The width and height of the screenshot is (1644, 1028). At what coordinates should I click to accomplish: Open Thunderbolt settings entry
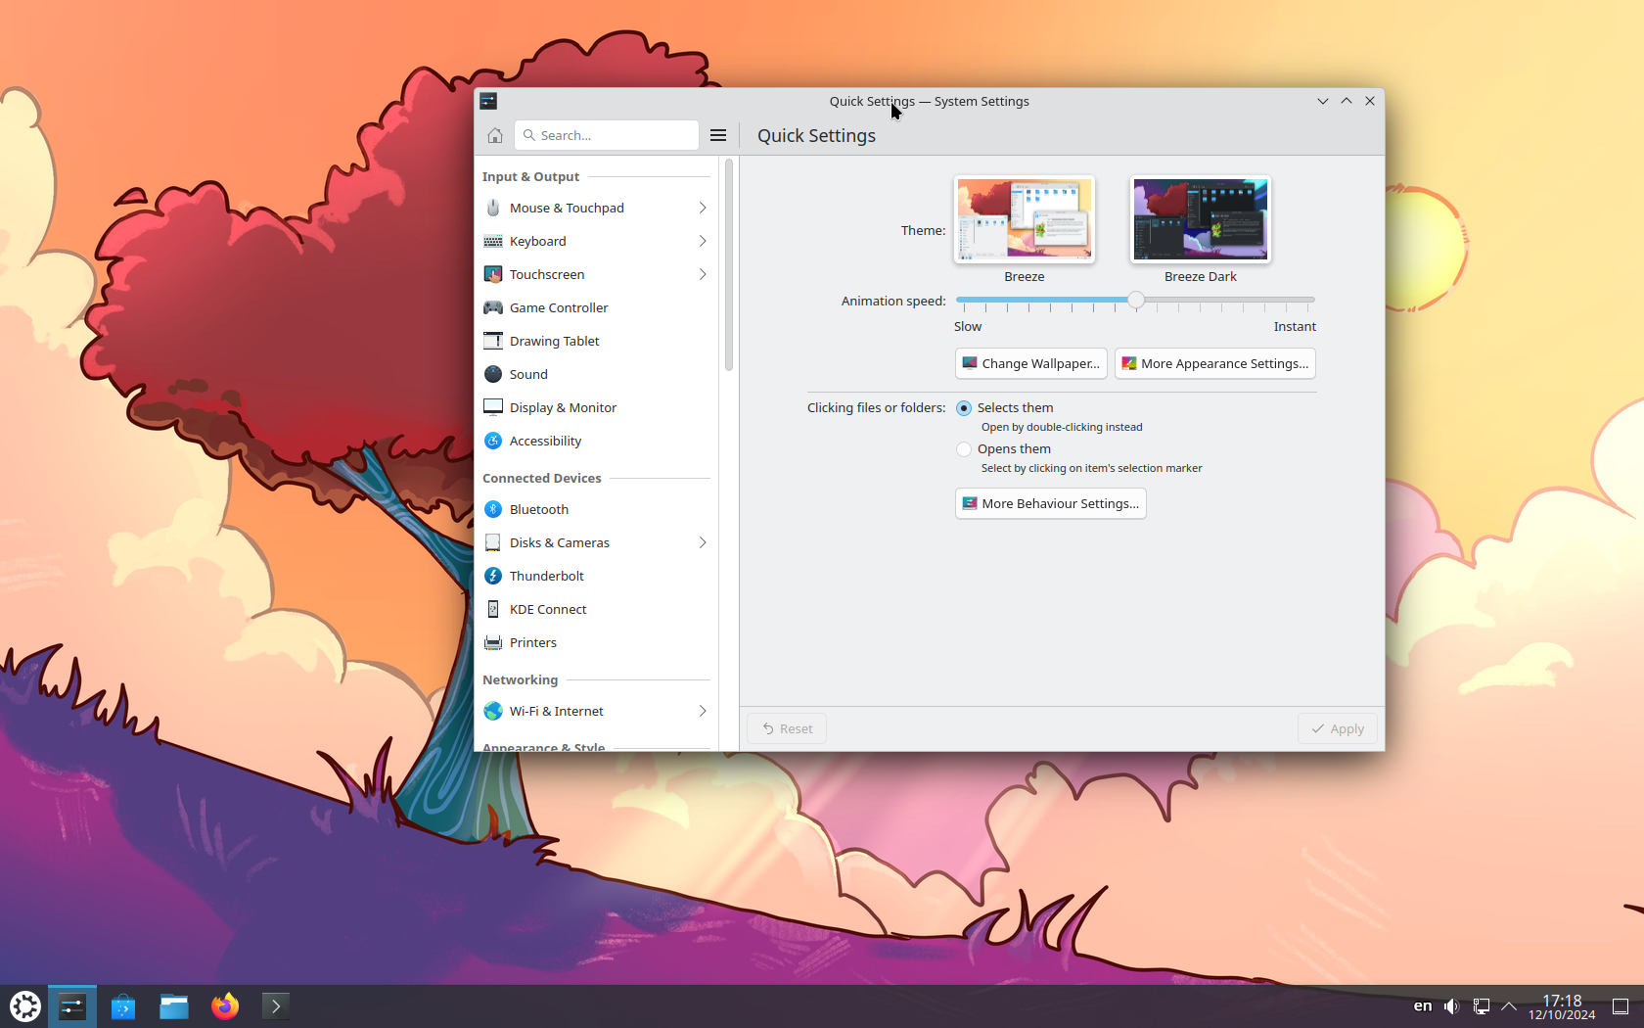tap(597, 576)
